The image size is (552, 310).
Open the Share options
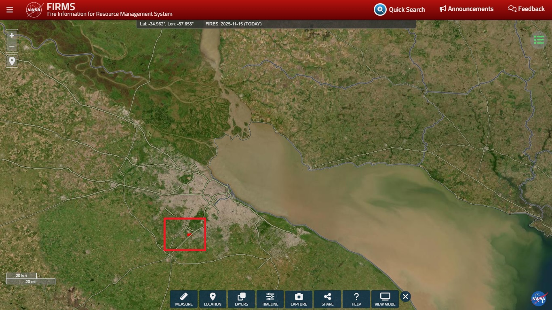click(327, 299)
